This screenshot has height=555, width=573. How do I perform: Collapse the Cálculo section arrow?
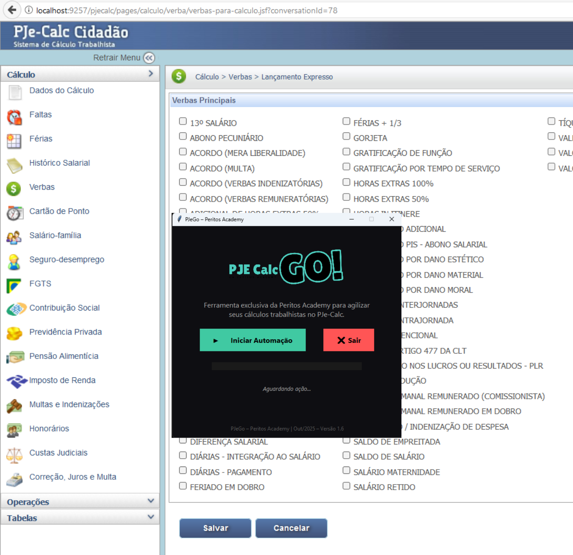click(151, 74)
